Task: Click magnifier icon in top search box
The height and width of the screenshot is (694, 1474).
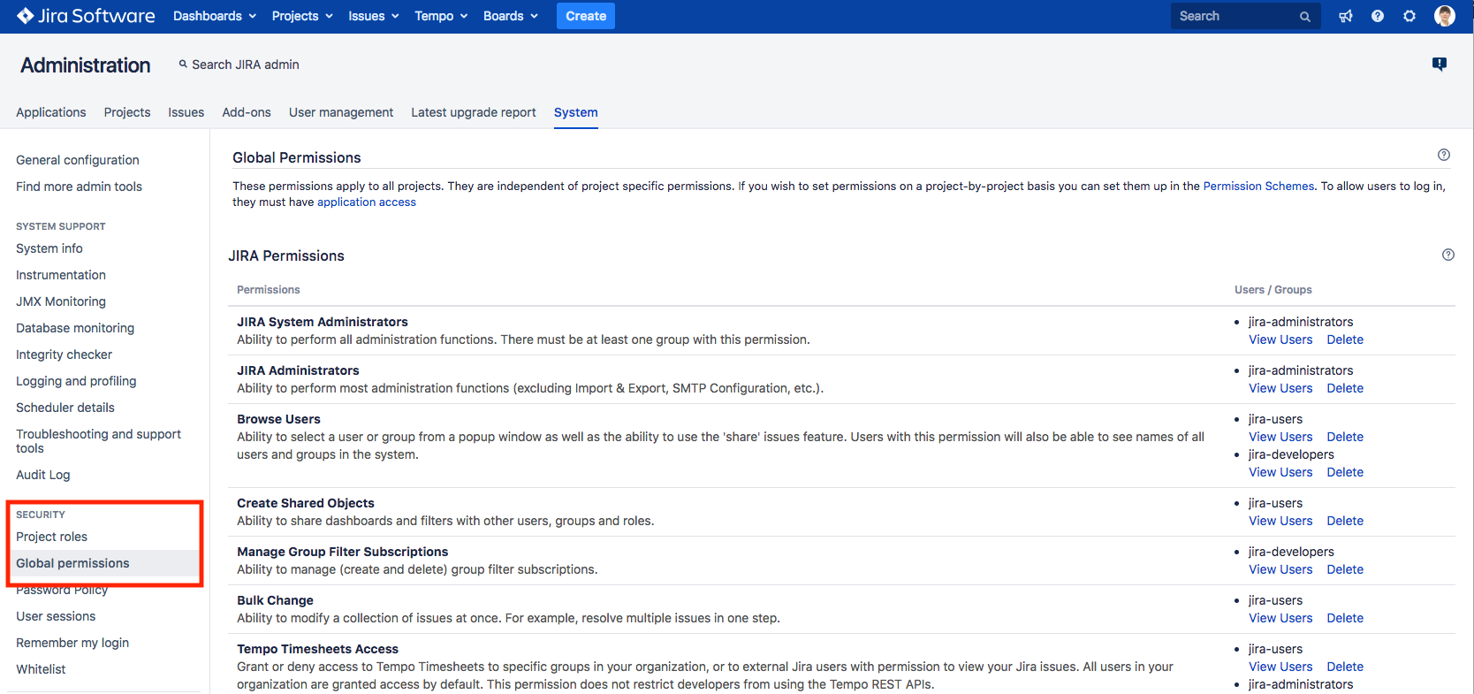Action: point(1304,17)
